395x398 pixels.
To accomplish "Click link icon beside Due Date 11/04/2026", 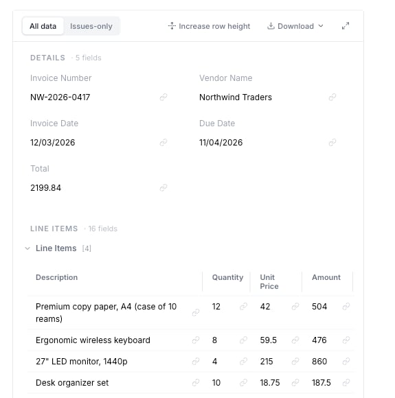I will coord(332,143).
